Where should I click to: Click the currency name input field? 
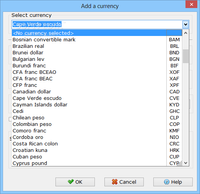coord(97,24)
